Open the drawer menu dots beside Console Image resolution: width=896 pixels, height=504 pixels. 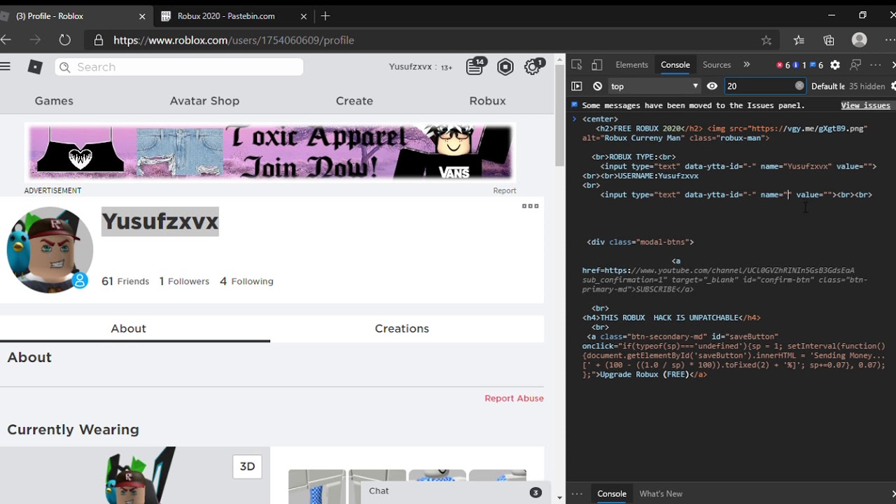coord(577,493)
